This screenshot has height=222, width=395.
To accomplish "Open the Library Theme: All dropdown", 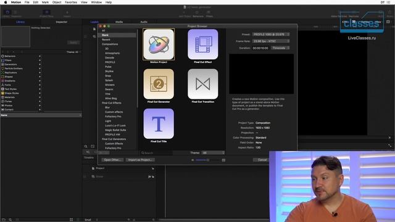I will click(x=73, y=52).
